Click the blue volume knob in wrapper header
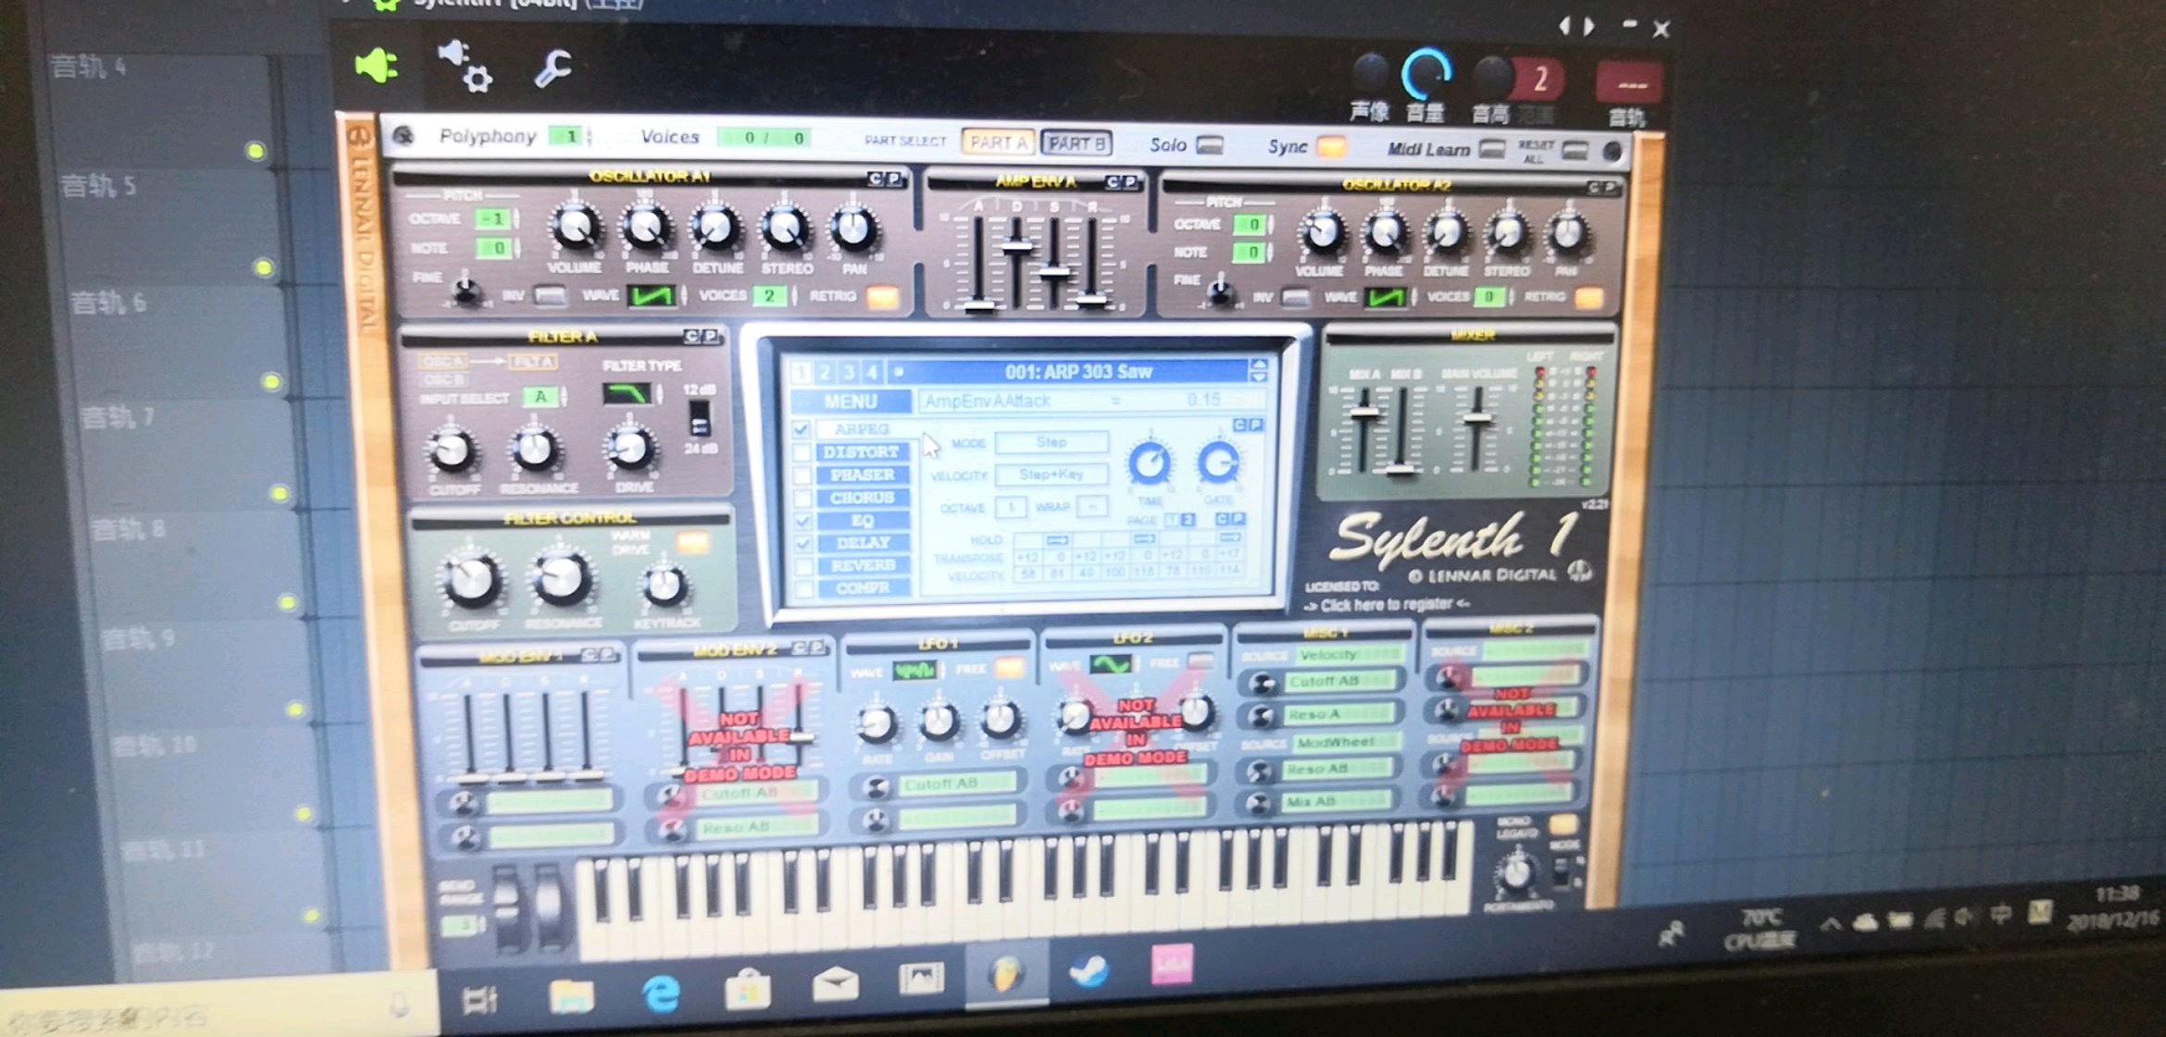Screen dimensions: 2166x1037 [1426, 74]
